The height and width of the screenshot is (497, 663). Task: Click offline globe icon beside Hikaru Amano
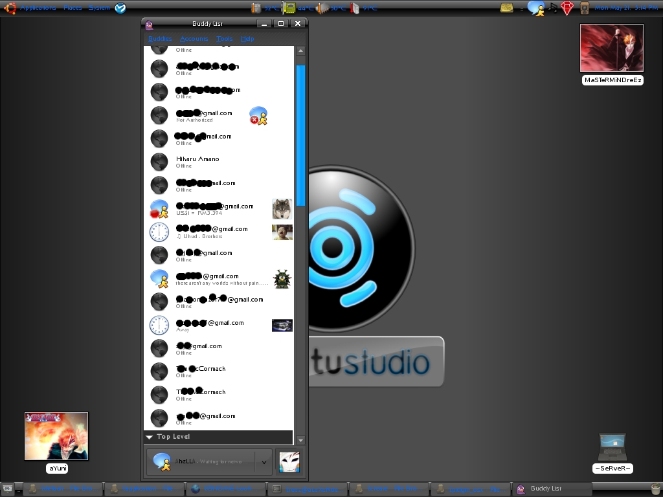coord(159,161)
